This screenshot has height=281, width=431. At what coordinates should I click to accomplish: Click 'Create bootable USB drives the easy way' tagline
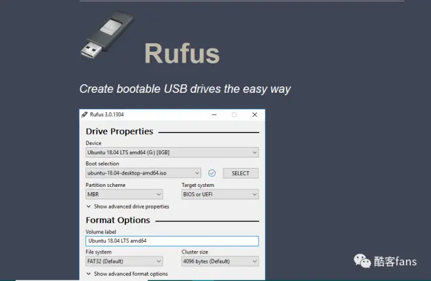coord(185,89)
